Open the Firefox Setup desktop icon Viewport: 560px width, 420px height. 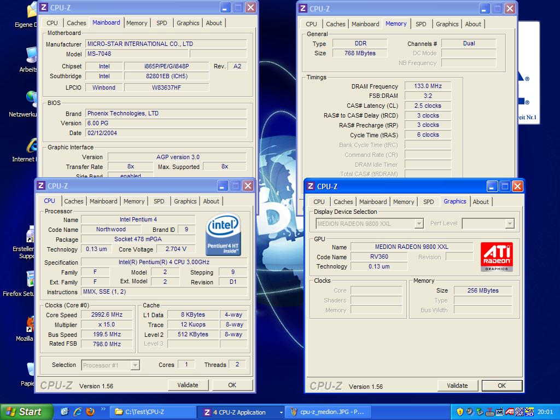coord(31,279)
